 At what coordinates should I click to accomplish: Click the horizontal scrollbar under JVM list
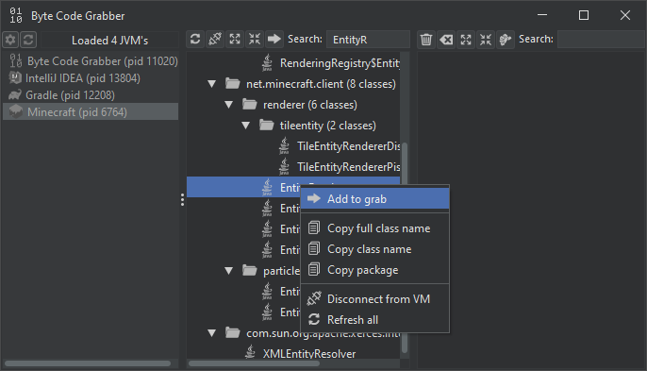click(88, 363)
